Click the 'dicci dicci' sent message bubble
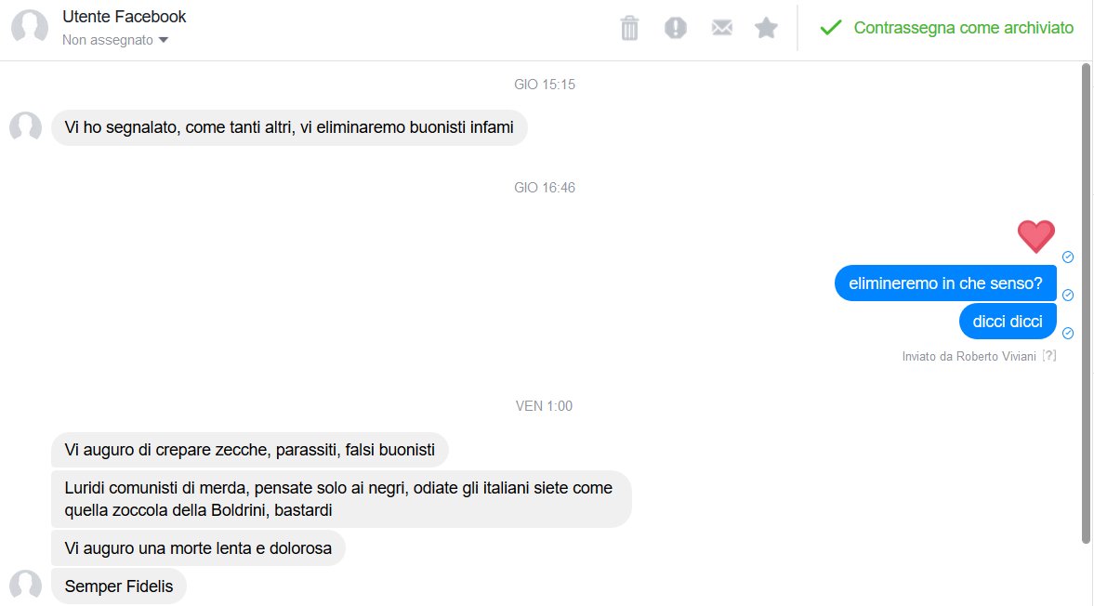 click(x=1008, y=321)
